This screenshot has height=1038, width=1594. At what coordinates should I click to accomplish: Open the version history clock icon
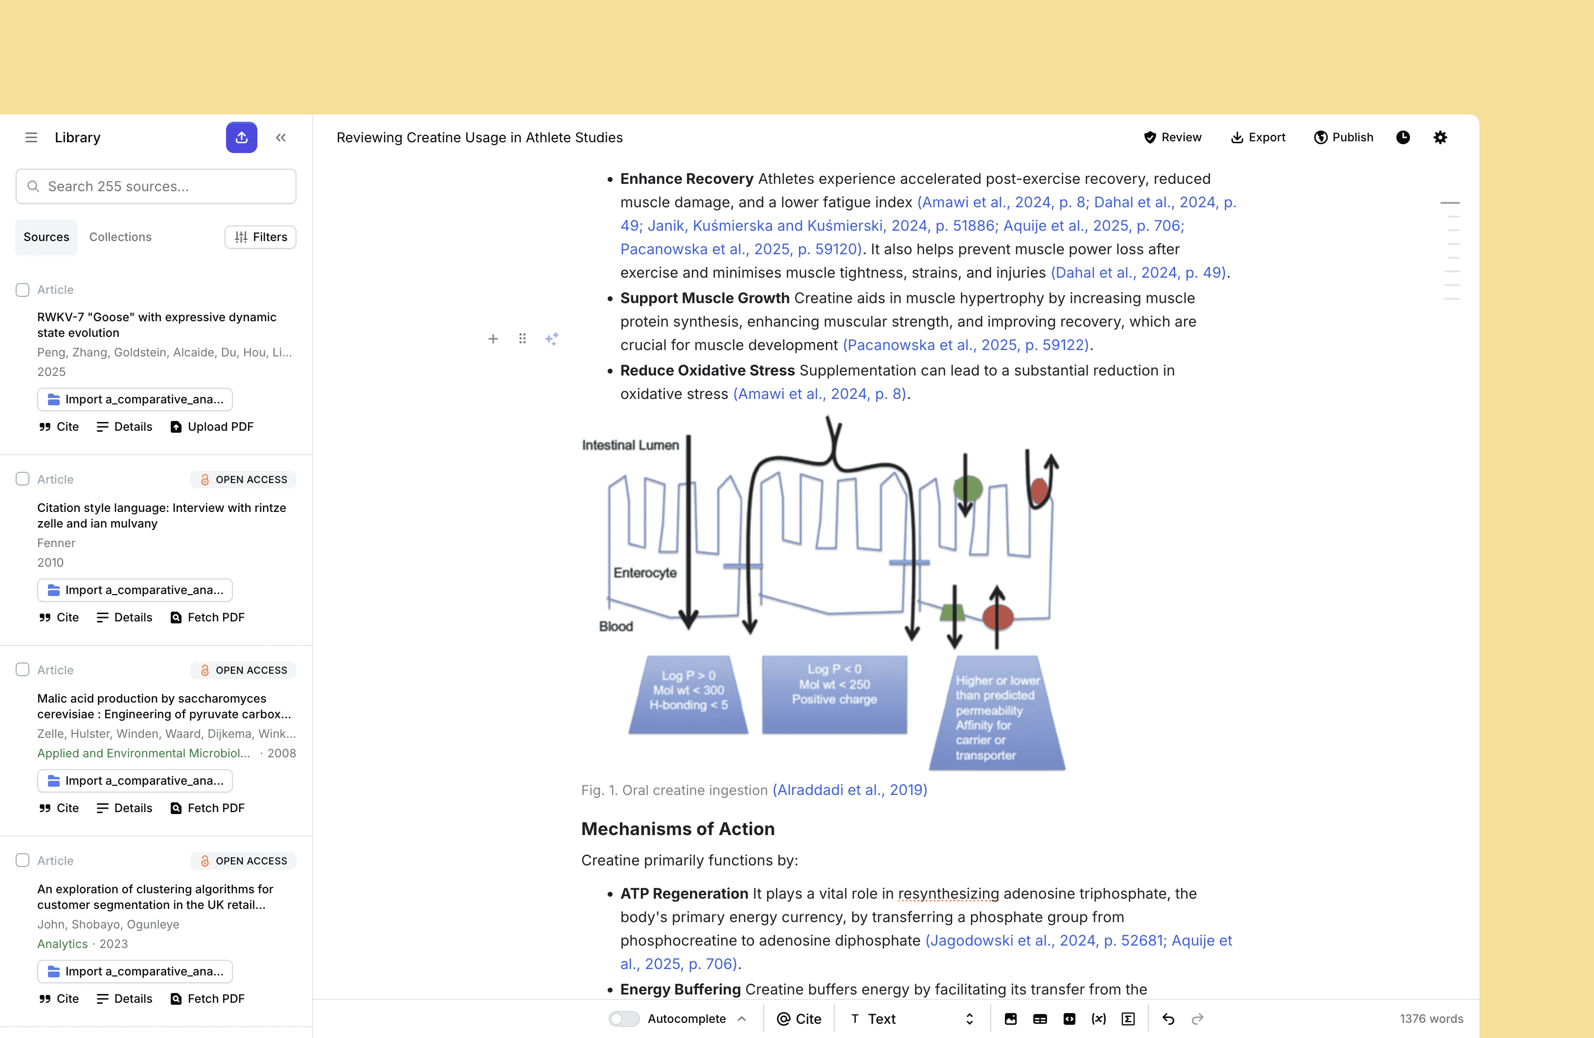1402,137
